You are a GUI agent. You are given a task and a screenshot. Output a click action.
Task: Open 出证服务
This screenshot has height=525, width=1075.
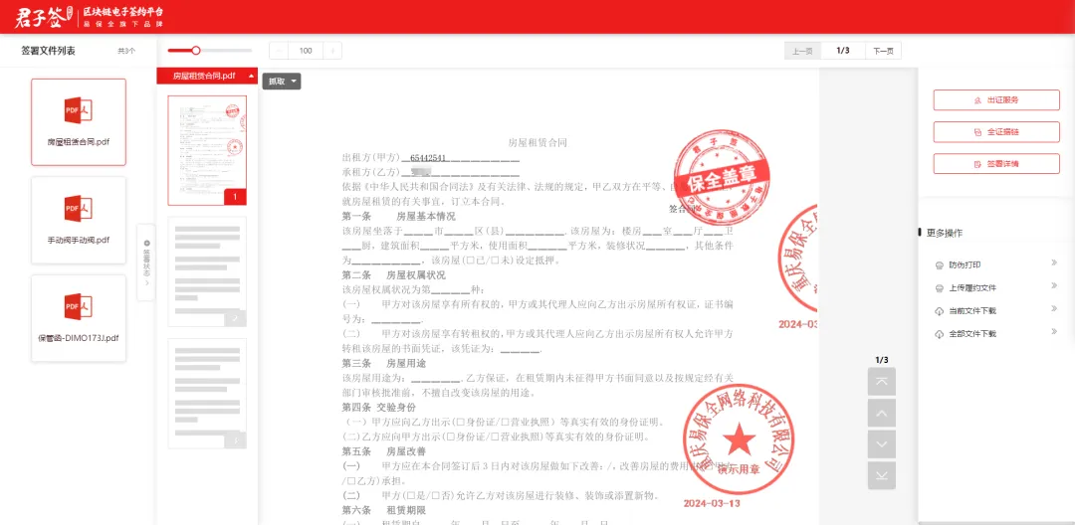[x=996, y=100]
